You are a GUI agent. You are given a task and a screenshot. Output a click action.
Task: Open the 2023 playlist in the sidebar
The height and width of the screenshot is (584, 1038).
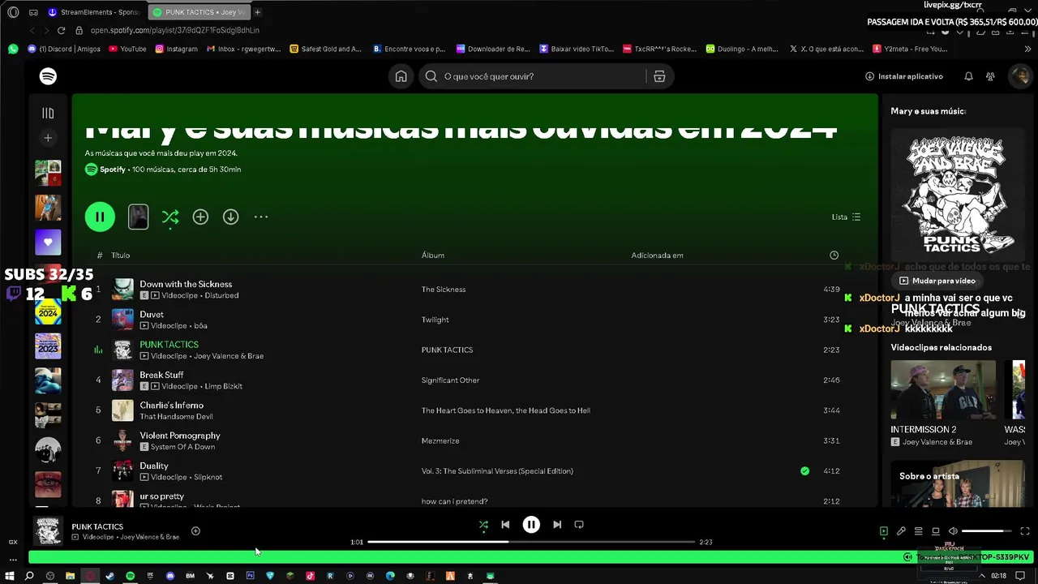tap(48, 346)
